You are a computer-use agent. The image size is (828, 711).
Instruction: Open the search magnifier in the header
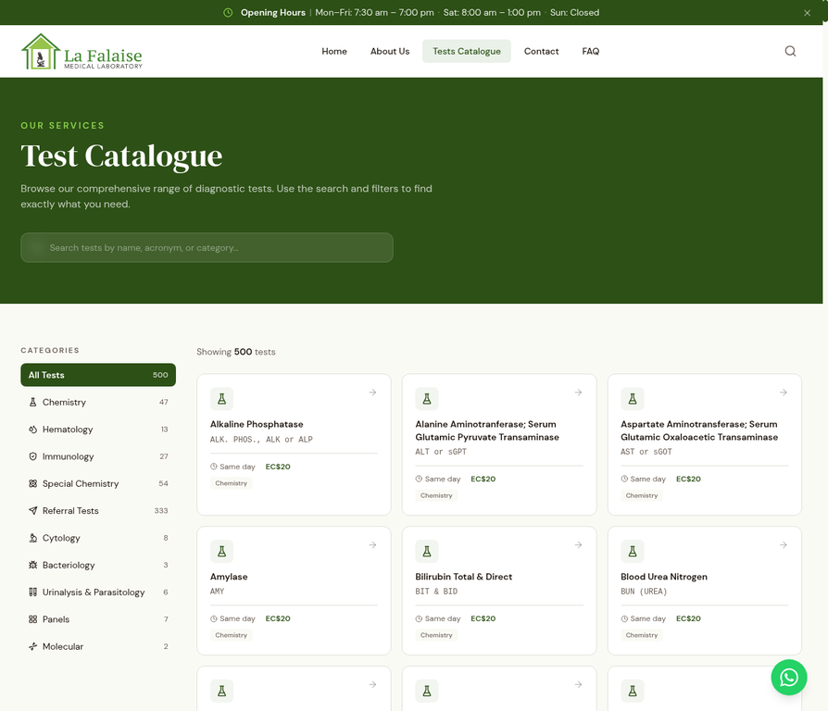click(x=789, y=51)
